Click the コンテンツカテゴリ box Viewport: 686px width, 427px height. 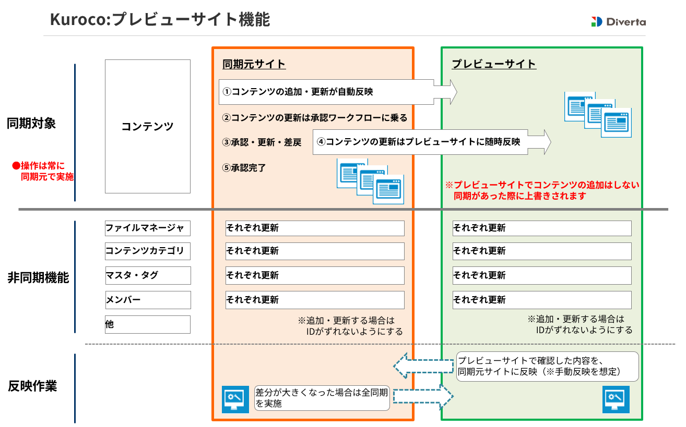148,251
